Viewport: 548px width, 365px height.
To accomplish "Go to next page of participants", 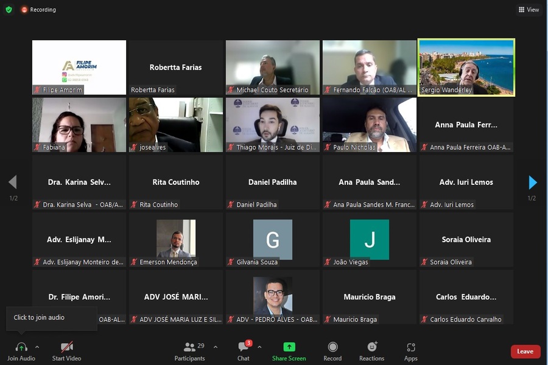I will click(x=533, y=182).
